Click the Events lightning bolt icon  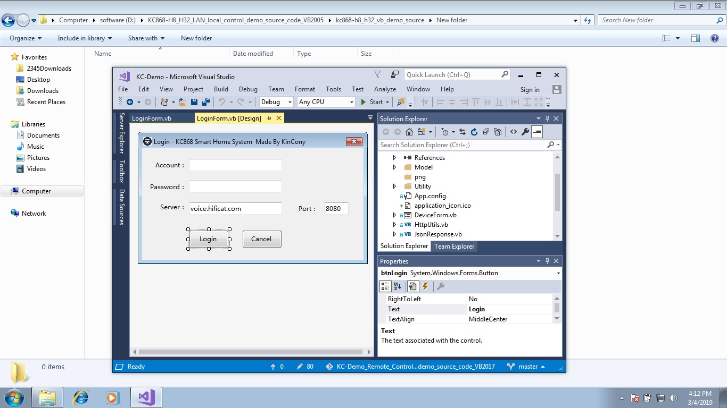[x=425, y=286]
